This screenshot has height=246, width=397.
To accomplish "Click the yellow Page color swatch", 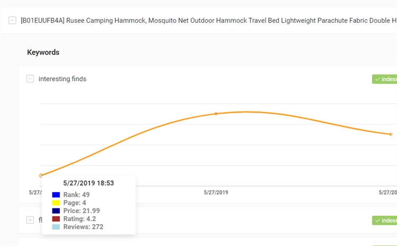I will click(56, 203).
